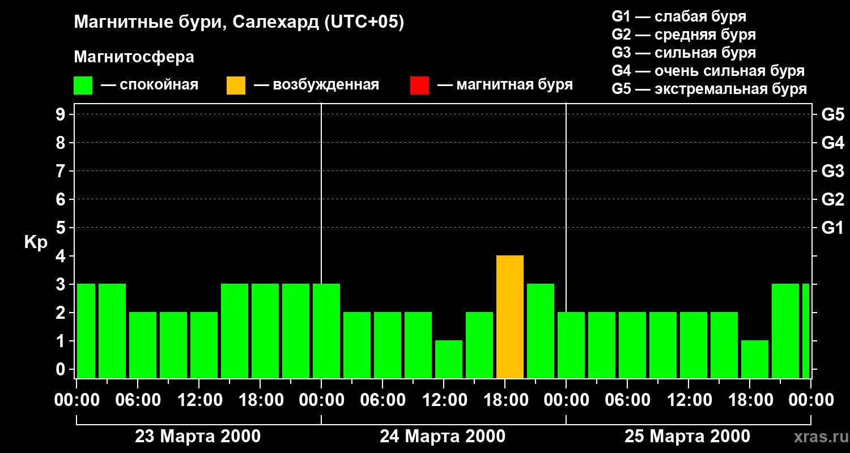Viewport: 850px width, 453px height.
Task: Click the '06:00' time label under 25 Марта
Action: (627, 400)
